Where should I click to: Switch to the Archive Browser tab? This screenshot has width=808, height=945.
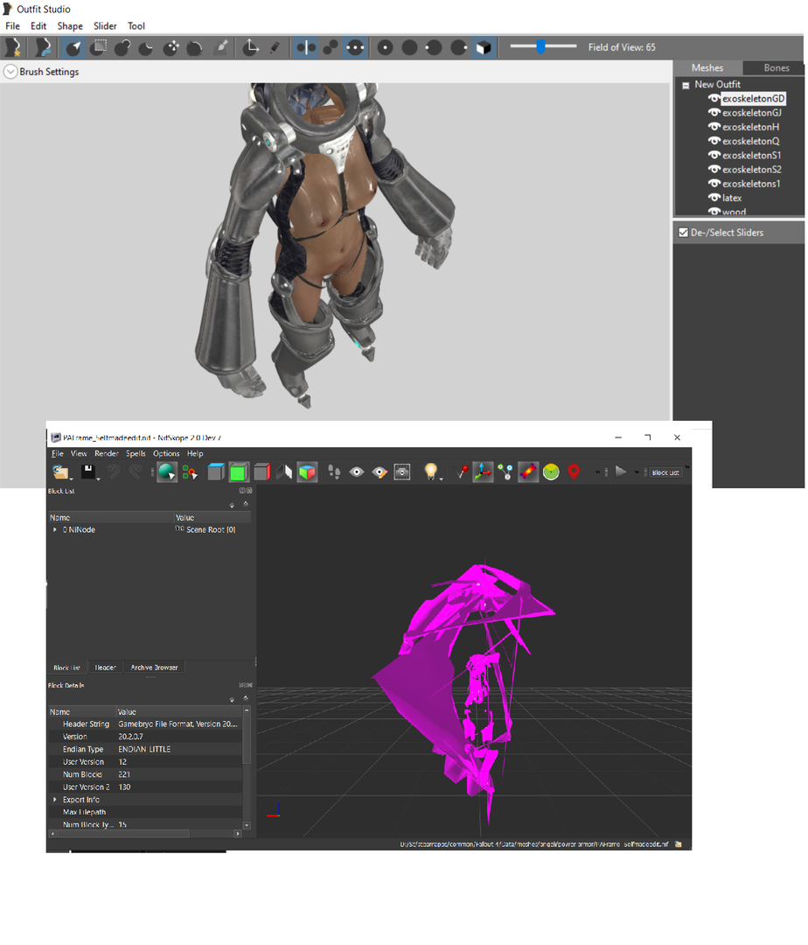(x=154, y=667)
